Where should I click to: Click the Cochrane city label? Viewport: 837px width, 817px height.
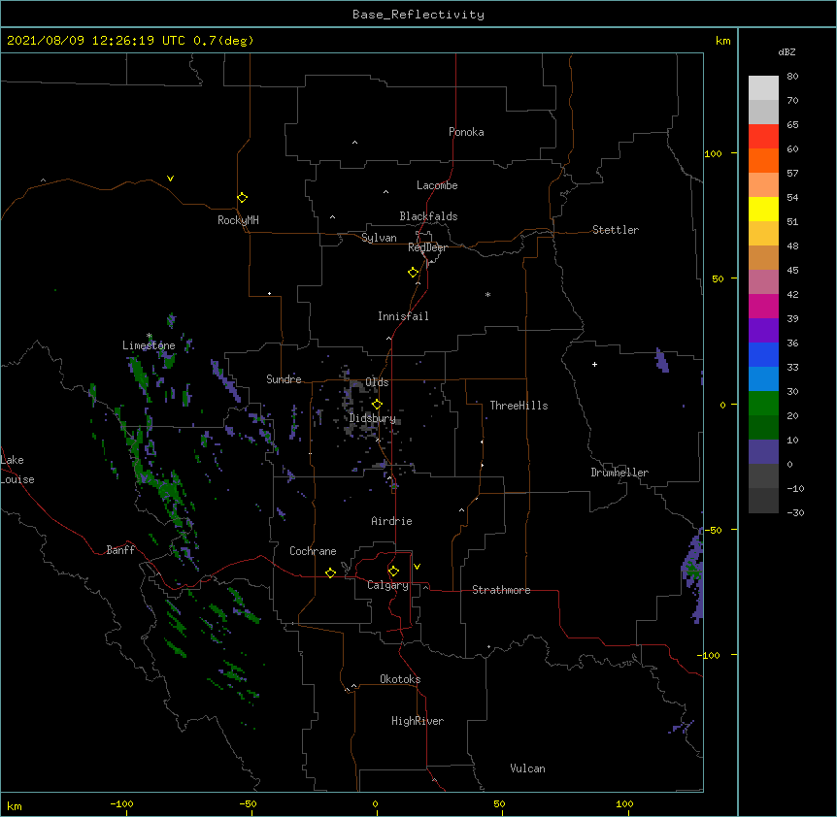pos(313,551)
